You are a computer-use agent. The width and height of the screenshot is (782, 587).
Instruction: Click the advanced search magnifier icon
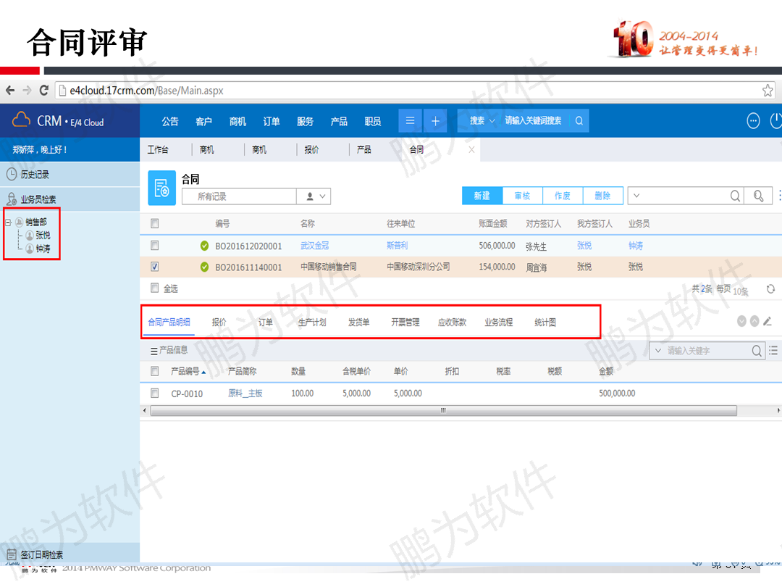coord(759,196)
